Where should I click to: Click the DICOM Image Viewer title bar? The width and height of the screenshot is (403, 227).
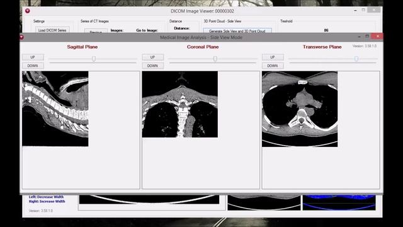click(202, 11)
